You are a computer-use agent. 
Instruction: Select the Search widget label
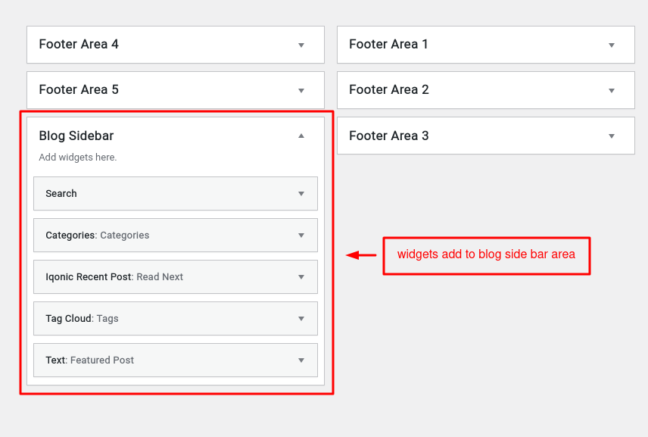(61, 193)
